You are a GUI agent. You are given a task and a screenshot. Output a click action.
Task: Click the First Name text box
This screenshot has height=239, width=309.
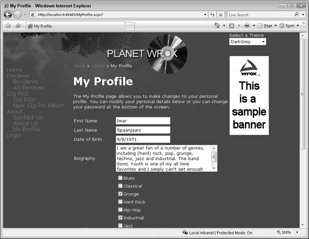click(x=143, y=121)
